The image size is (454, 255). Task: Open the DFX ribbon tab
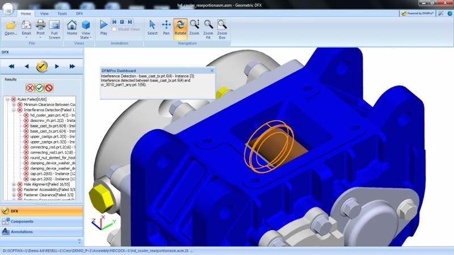click(x=79, y=12)
